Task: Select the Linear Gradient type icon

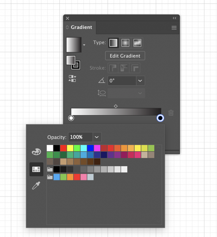Action: pos(113,43)
